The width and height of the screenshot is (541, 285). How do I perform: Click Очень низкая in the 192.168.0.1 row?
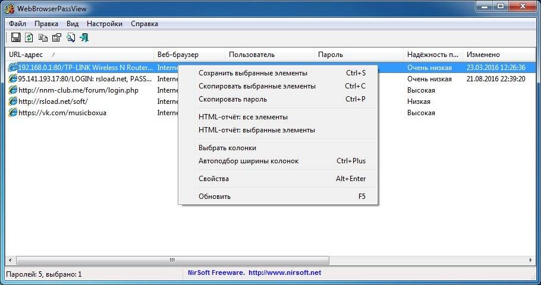pos(429,68)
